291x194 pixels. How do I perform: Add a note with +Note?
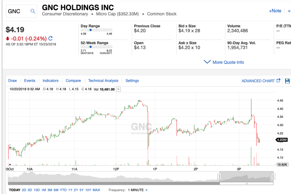tap(275, 11)
